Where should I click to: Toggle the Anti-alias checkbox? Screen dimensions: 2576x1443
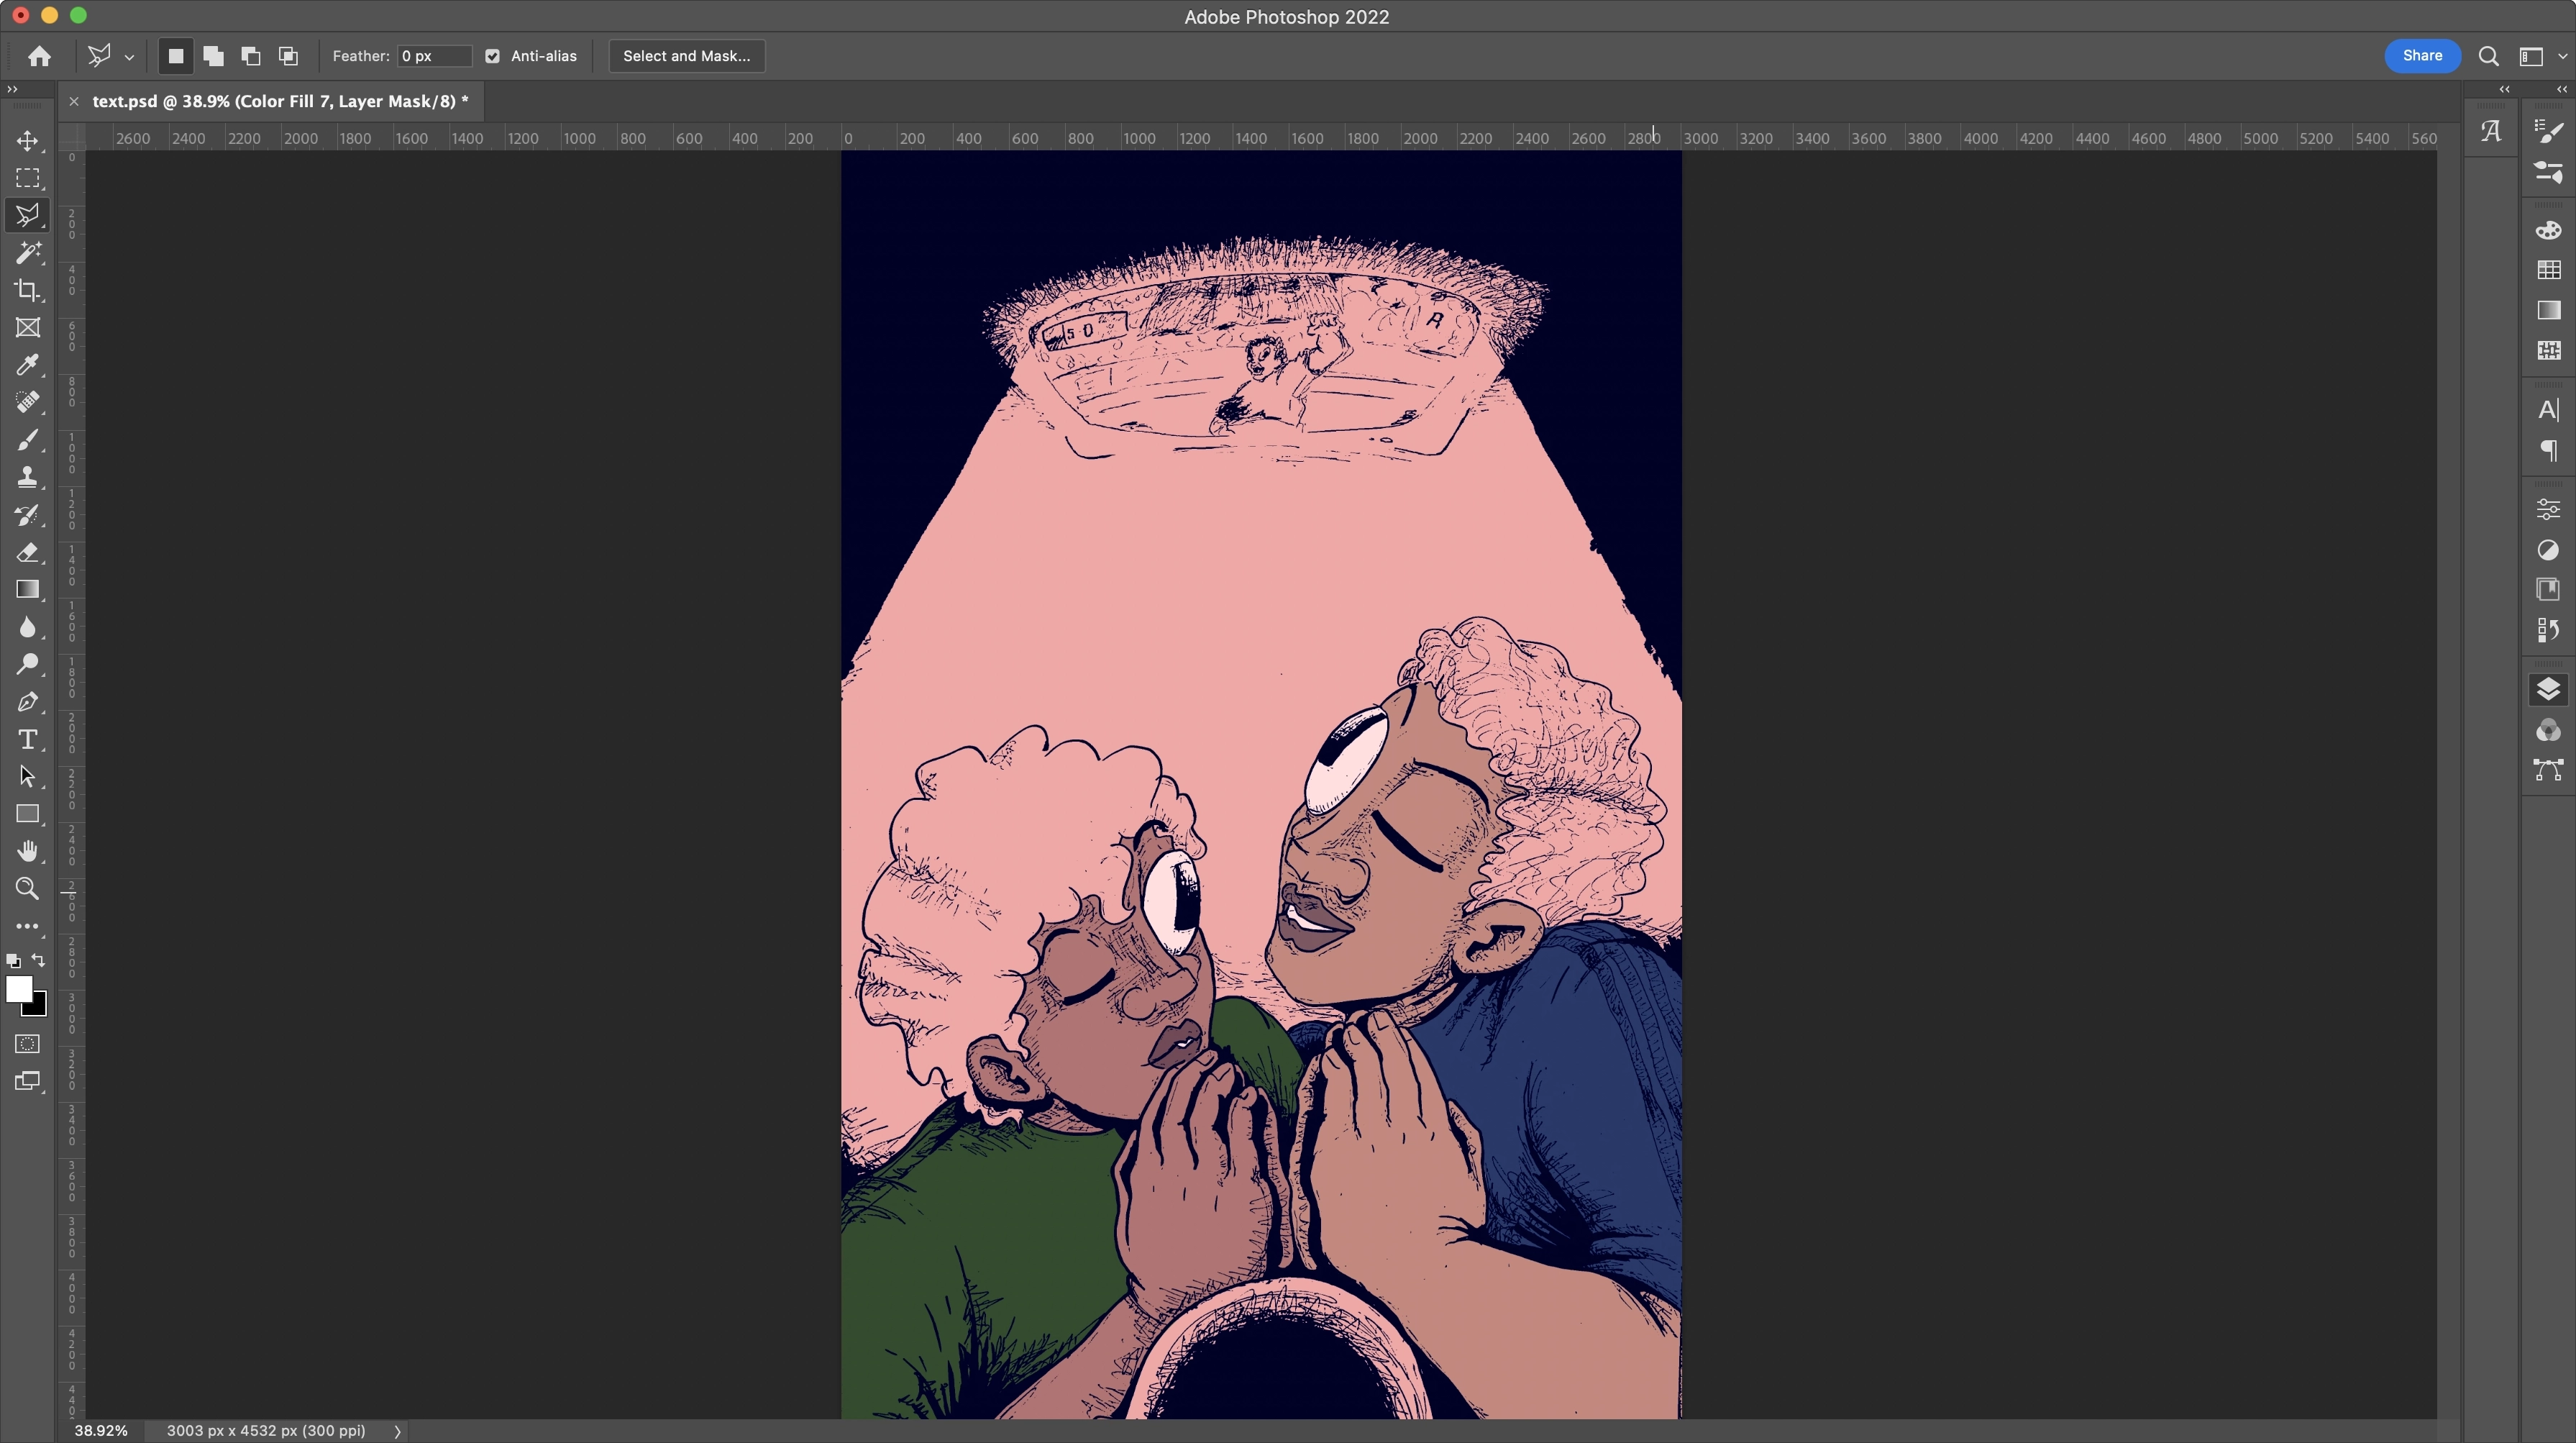pos(492,56)
